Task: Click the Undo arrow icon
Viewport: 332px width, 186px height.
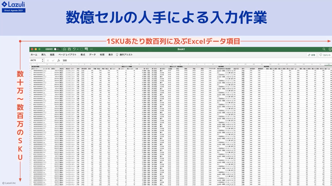Action: [x=74, y=49]
